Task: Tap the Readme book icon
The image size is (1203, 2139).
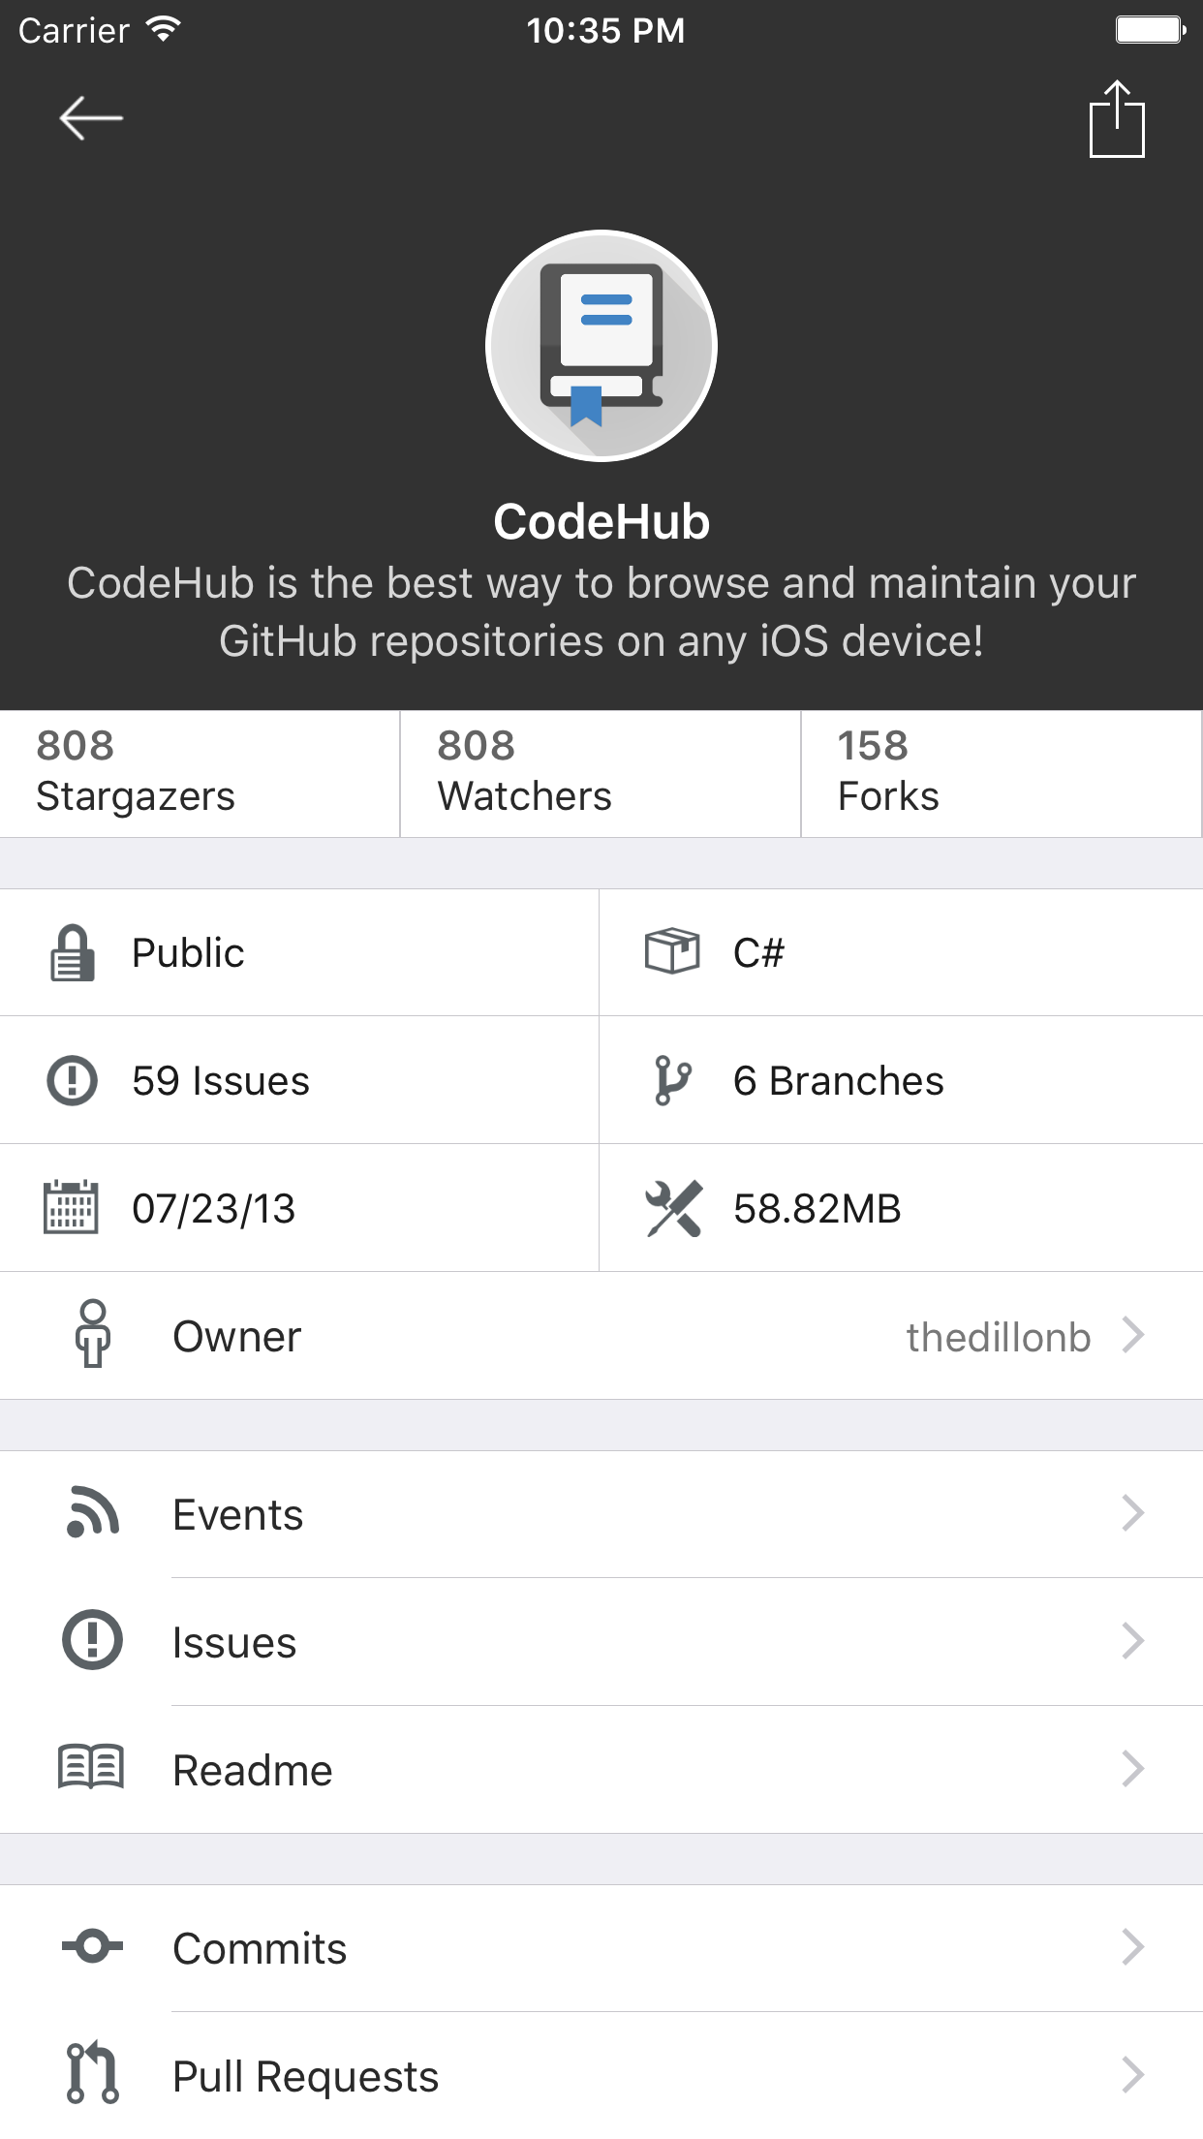Action: click(x=91, y=1768)
